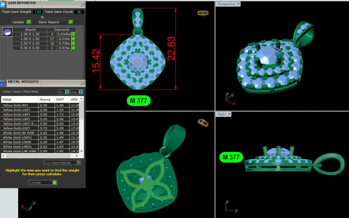The image size is (349, 218).
Task: Select the Yellow Gold:9KY row
Action: coord(40,105)
